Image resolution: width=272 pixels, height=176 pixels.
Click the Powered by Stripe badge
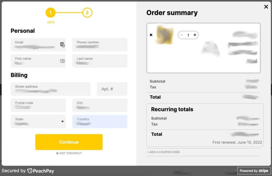pyautogui.click(x=254, y=171)
